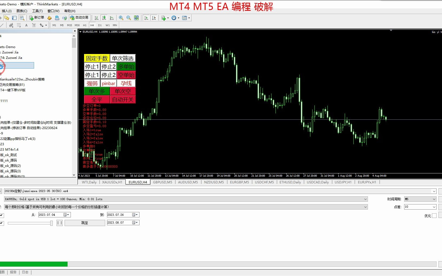Switch chart to line chart icon
The width and height of the screenshot is (442, 276).
coord(112,18)
